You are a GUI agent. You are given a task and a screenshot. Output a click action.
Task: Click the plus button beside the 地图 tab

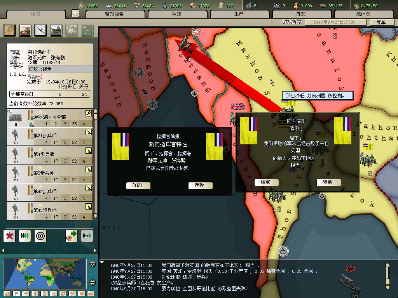75,13
